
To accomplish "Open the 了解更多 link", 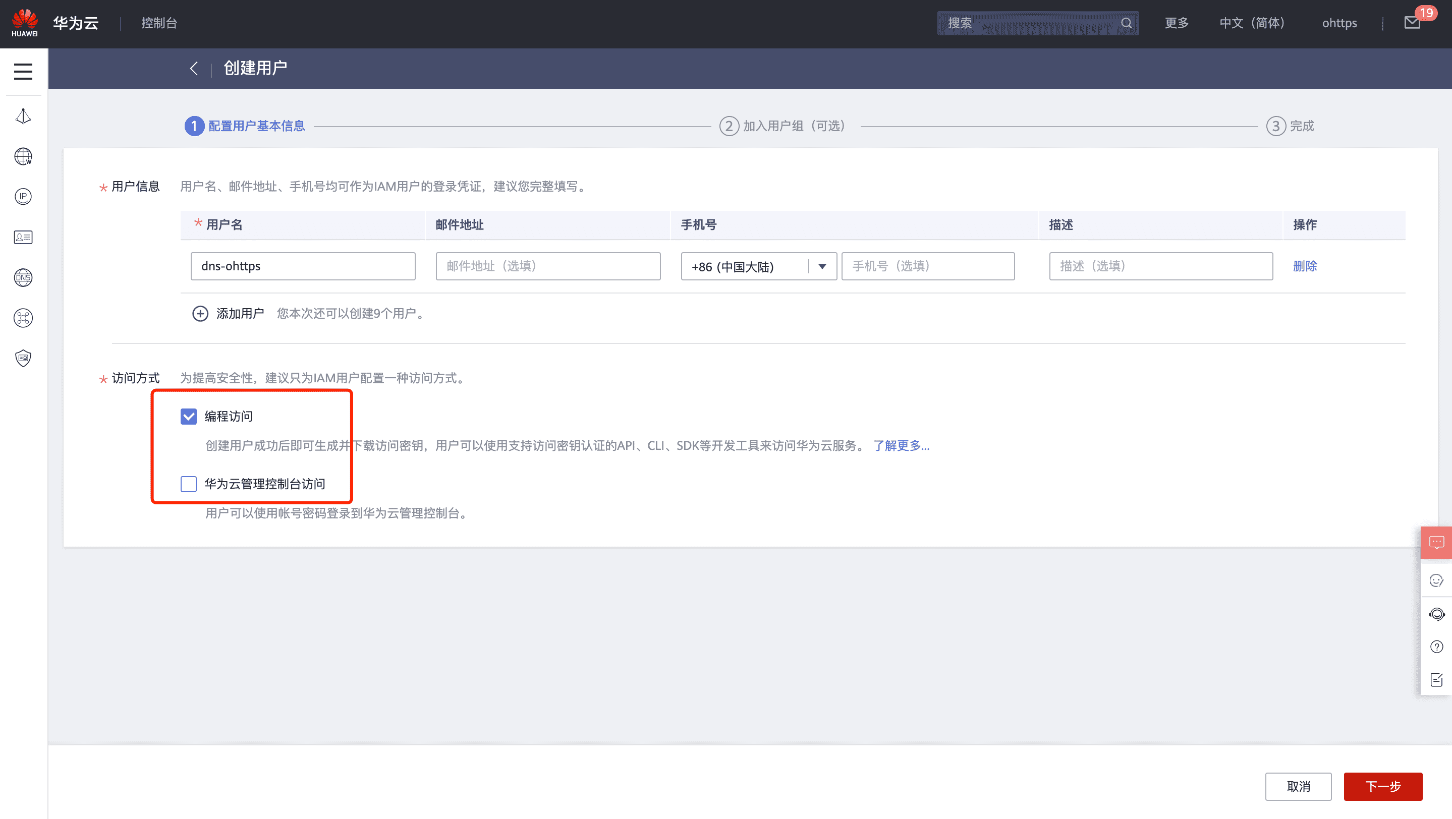I will [901, 445].
